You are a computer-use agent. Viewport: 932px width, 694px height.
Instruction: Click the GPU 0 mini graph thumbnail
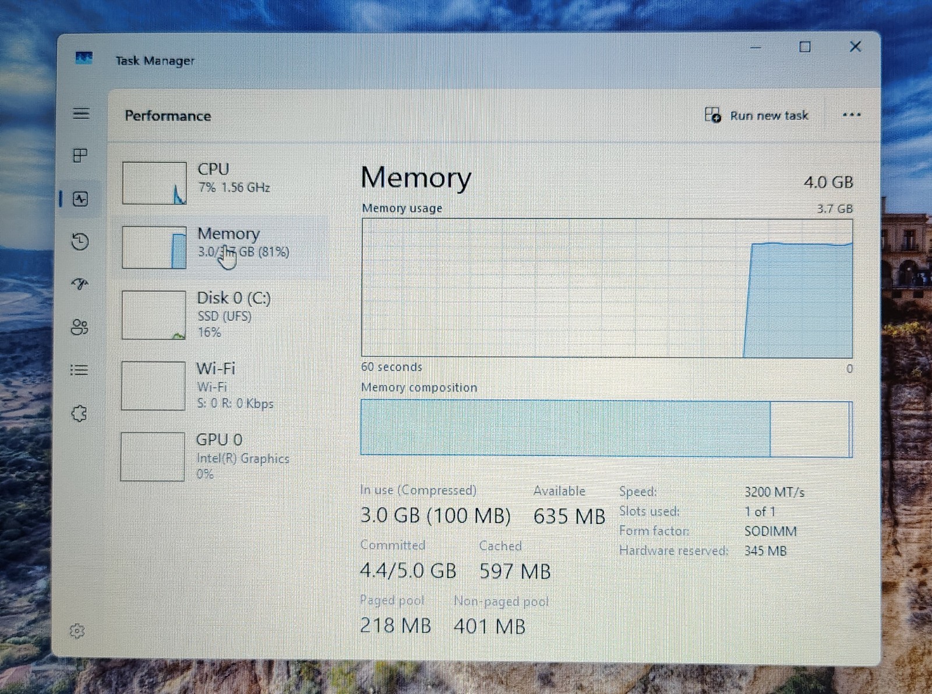tap(153, 457)
